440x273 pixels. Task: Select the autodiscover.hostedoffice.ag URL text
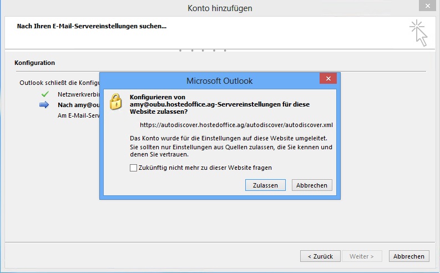click(x=236, y=125)
